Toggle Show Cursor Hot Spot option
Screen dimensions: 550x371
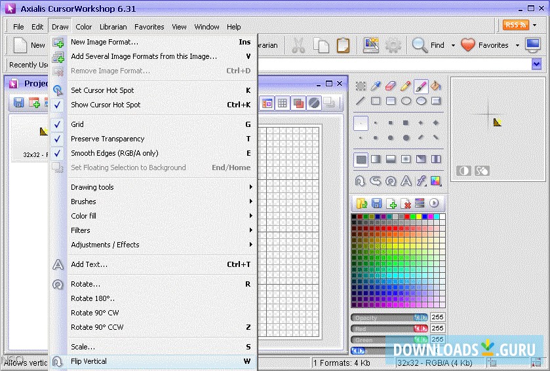153,105
